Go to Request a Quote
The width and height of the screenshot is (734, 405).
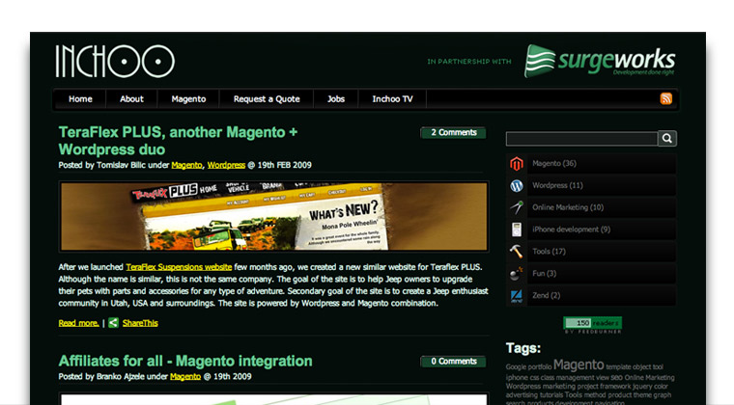click(x=267, y=99)
